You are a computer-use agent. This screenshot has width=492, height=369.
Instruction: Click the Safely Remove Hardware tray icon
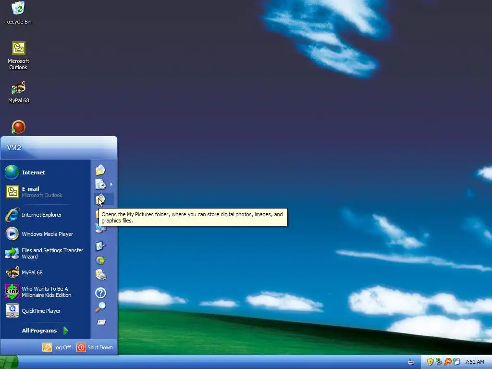click(x=439, y=362)
